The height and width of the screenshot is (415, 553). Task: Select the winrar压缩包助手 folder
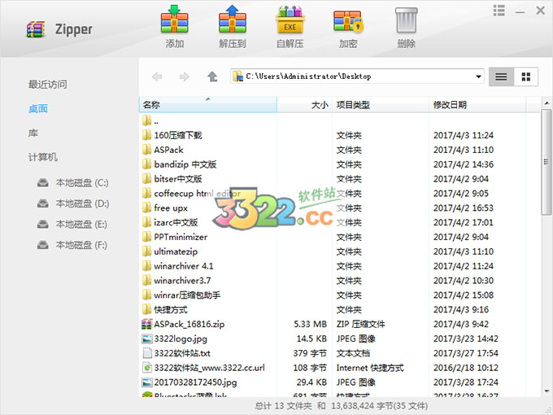[339, 295]
